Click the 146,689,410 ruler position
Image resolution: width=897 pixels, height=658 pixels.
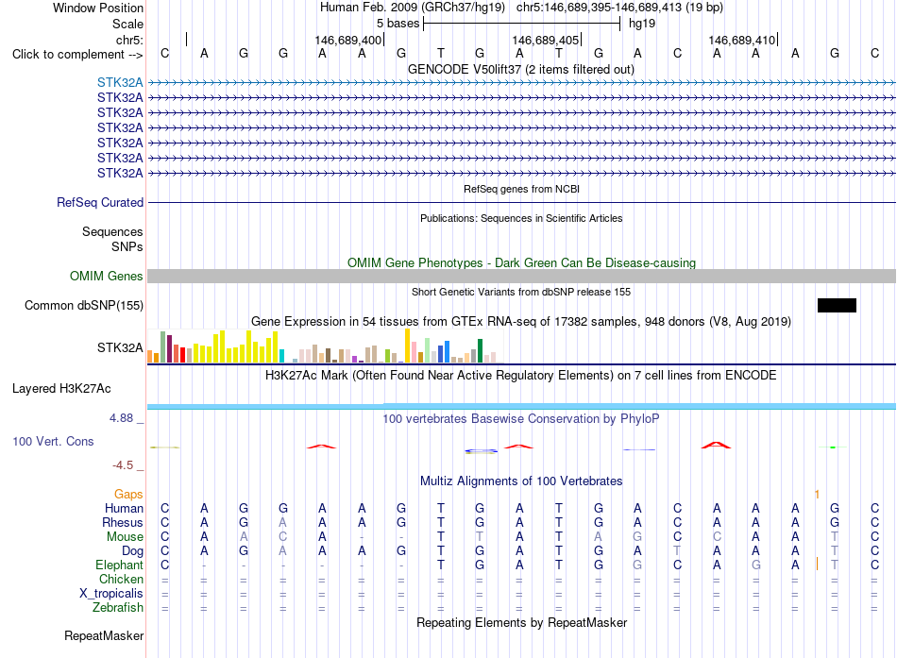tap(742, 40)
